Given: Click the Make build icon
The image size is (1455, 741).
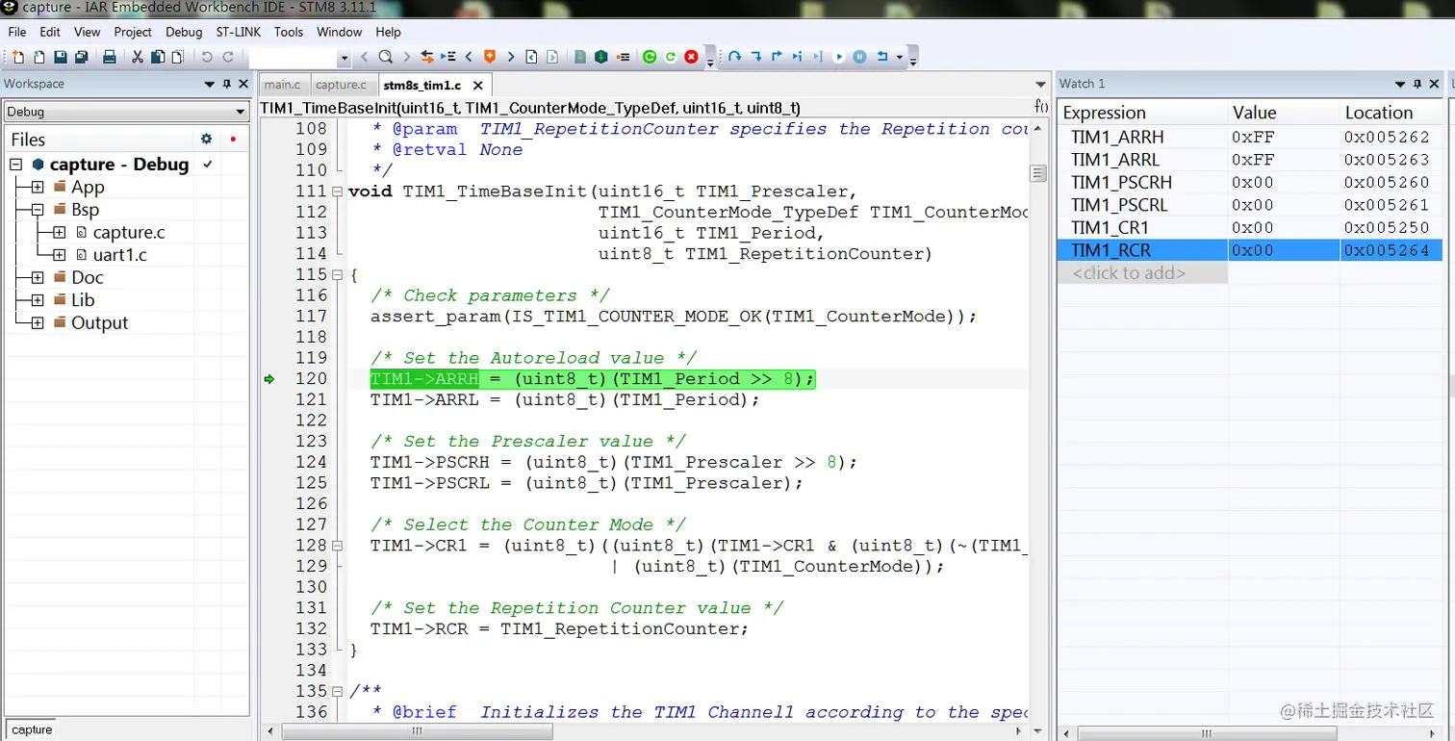Looking at the screenshot, I should [x=600, y=58].
